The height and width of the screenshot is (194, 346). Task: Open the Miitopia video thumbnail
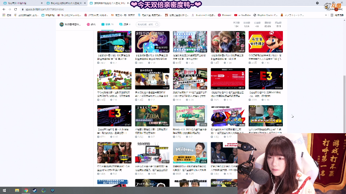[x=190, y=153]
